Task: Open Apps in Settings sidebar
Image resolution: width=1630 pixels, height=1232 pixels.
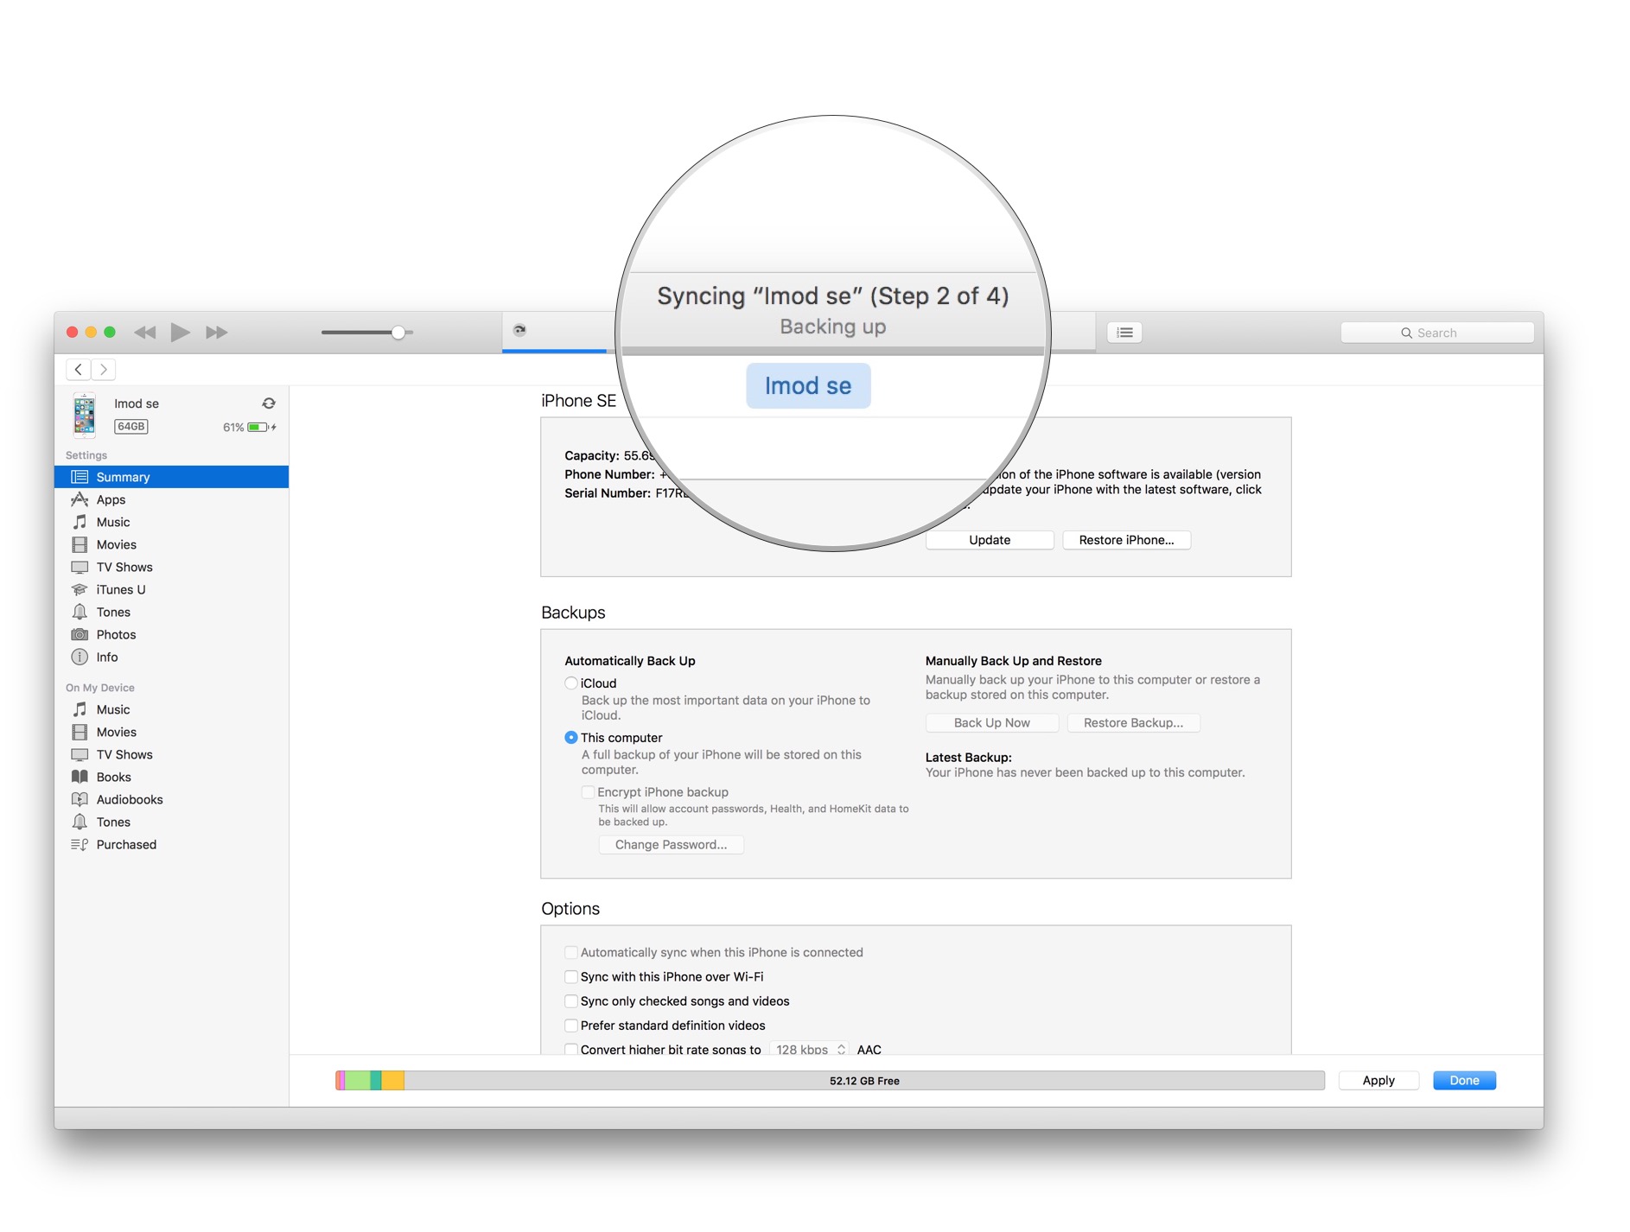Action: pyautogui.click(x=171, y=499)
